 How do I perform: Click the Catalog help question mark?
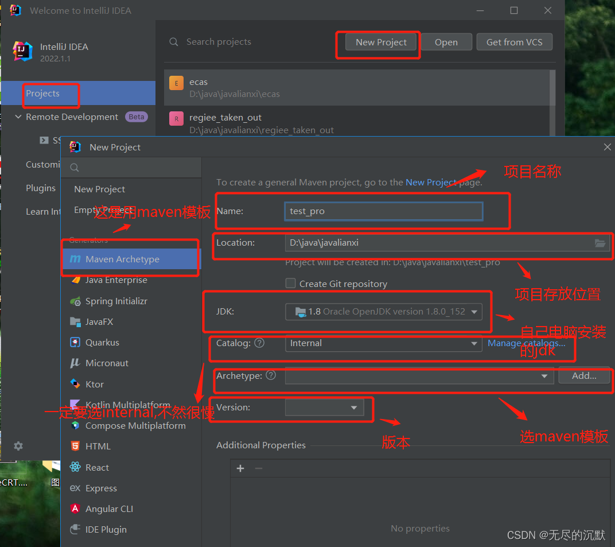pos(259,343)
